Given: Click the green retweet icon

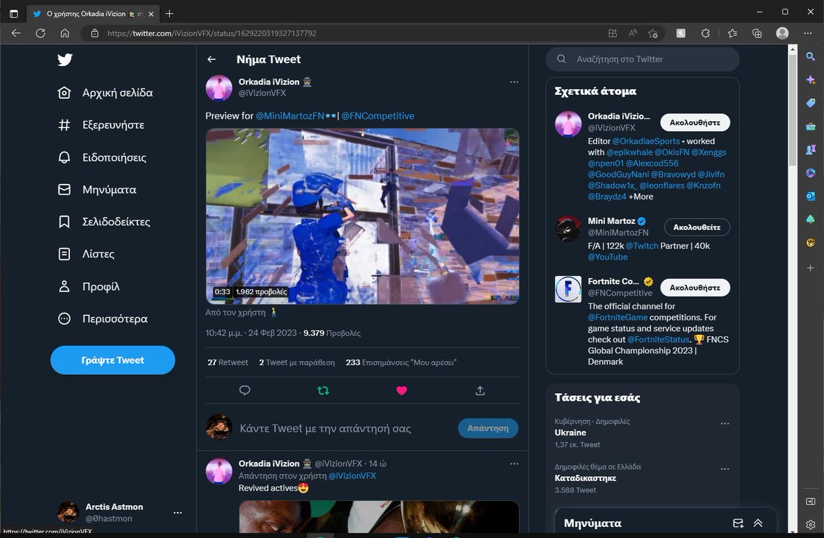Looking at the screenshot, I should pos(323,390).
